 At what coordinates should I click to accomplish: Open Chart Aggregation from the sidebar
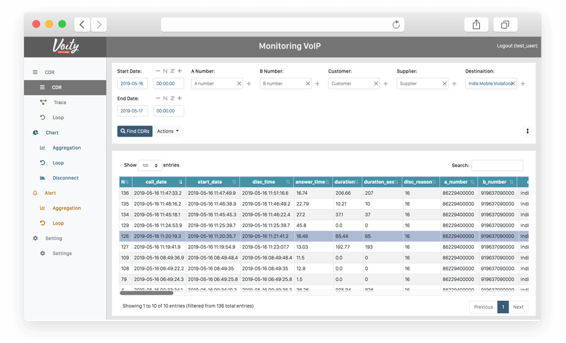(x=67, y=148)
